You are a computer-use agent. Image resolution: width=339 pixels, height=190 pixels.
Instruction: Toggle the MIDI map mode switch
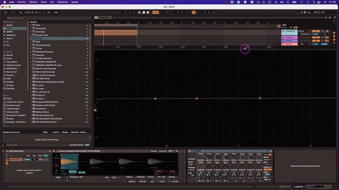pyautogui.click(x=316, y=13)
